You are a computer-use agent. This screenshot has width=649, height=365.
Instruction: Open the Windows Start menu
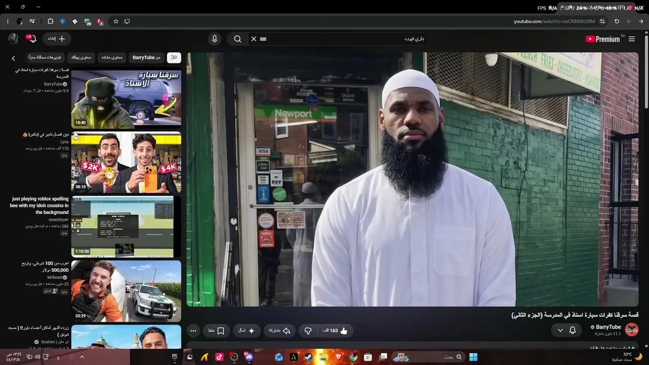point(473,357)
